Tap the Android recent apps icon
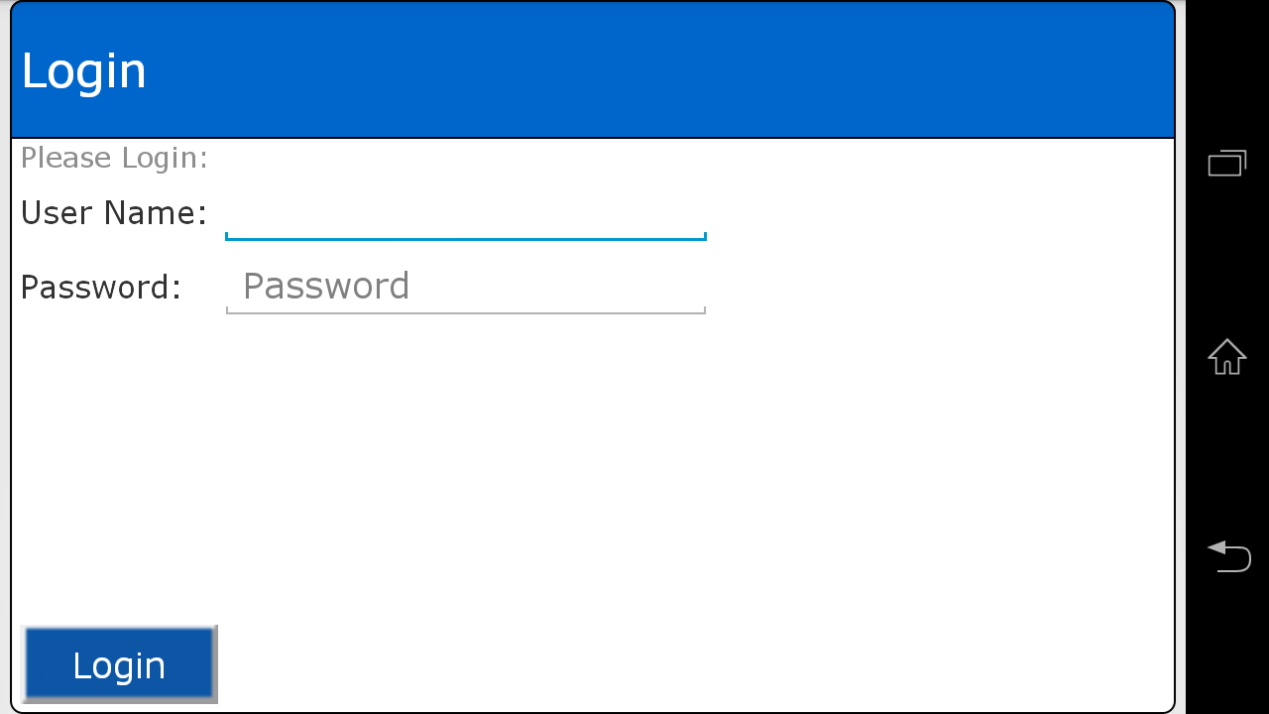The height and width of the screenshot is (714, 1269). click(1227, 163)
